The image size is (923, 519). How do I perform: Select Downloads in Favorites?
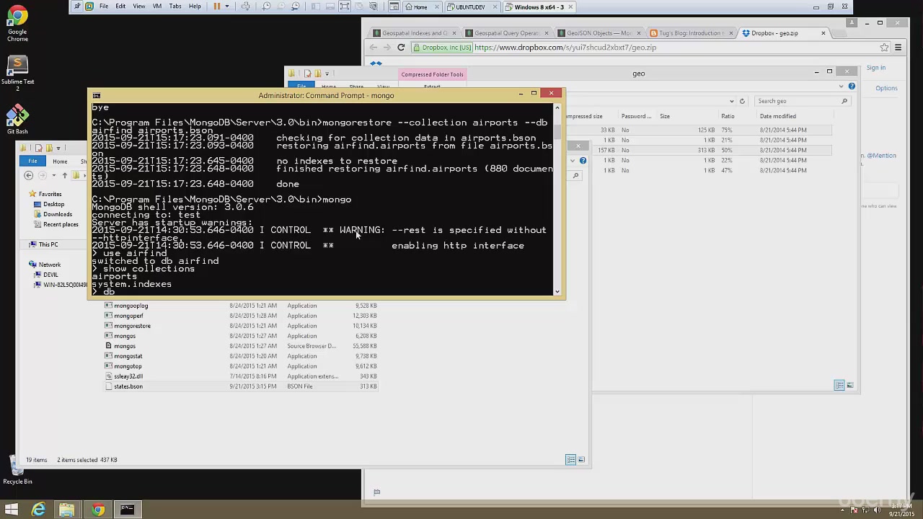pos(57,214)
